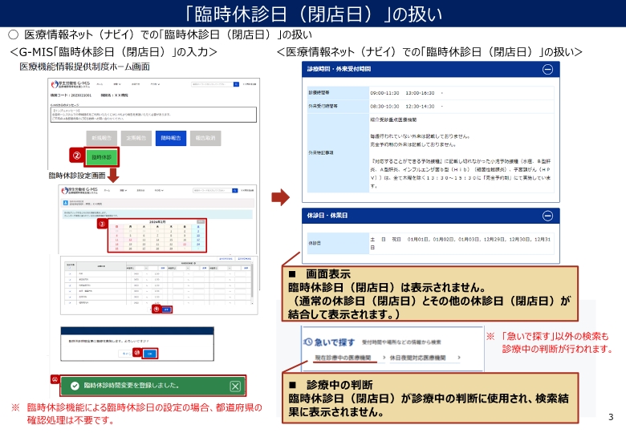The height and width of the screenshot is (433, 626).
Task: Click the G-MIS logo on 臨時休診 settings screen
Action: click(x=79, y=190)
